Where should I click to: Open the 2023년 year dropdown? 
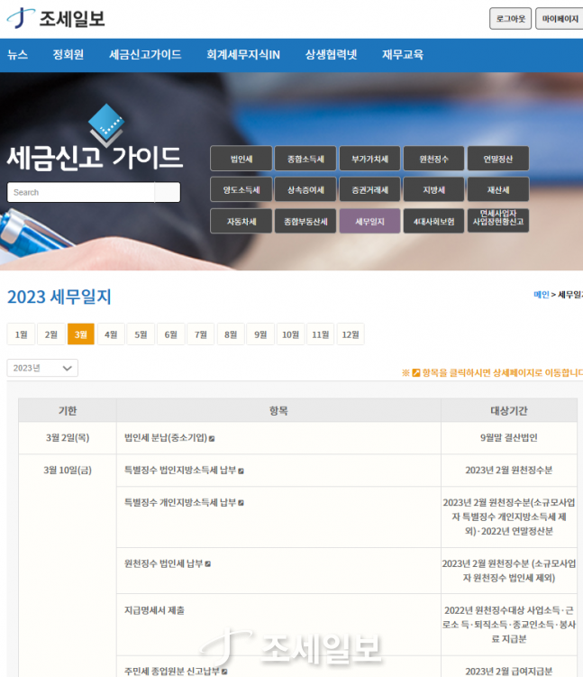pos(42,368)
